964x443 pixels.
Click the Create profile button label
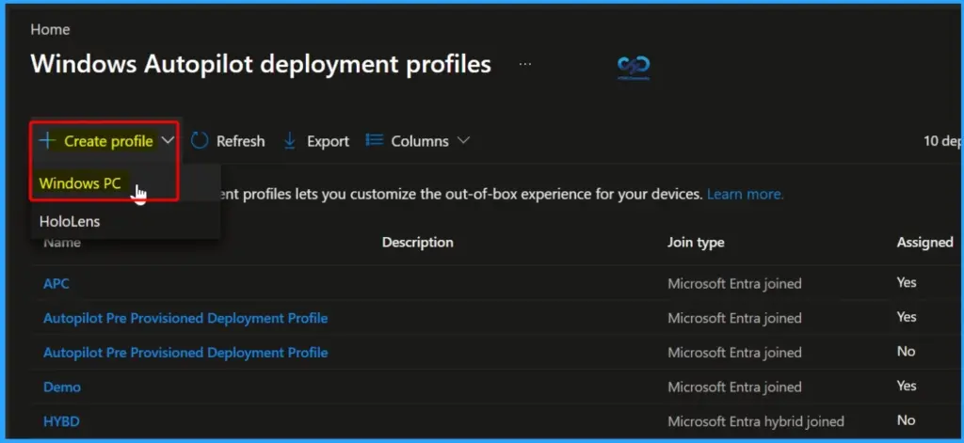(108, 141)
